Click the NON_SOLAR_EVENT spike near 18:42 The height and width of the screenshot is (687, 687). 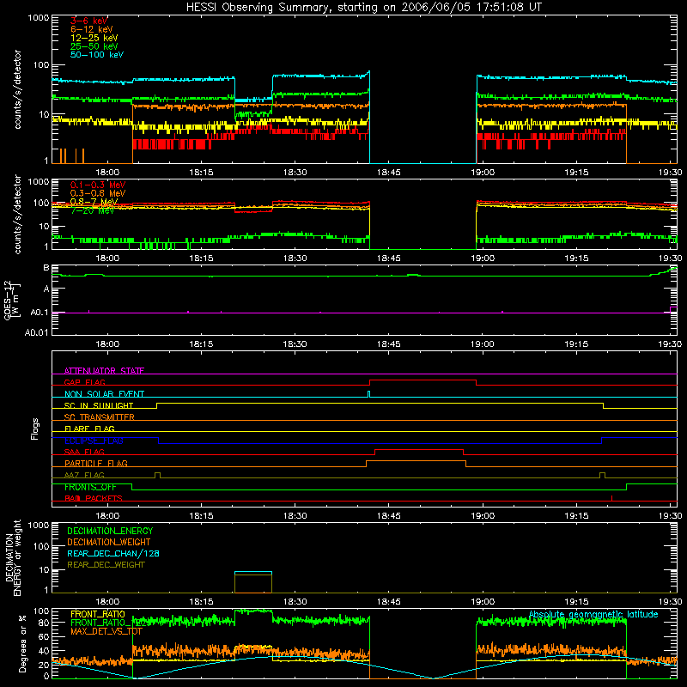[x=368, y=394]
